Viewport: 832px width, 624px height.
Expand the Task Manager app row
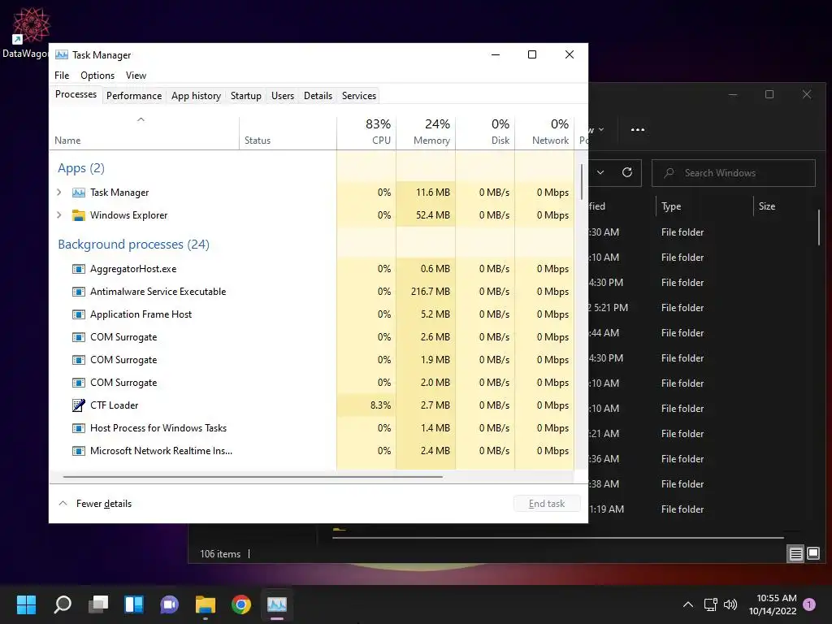(58, 192)
